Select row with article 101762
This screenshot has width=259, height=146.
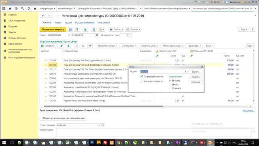pos(147,101)
